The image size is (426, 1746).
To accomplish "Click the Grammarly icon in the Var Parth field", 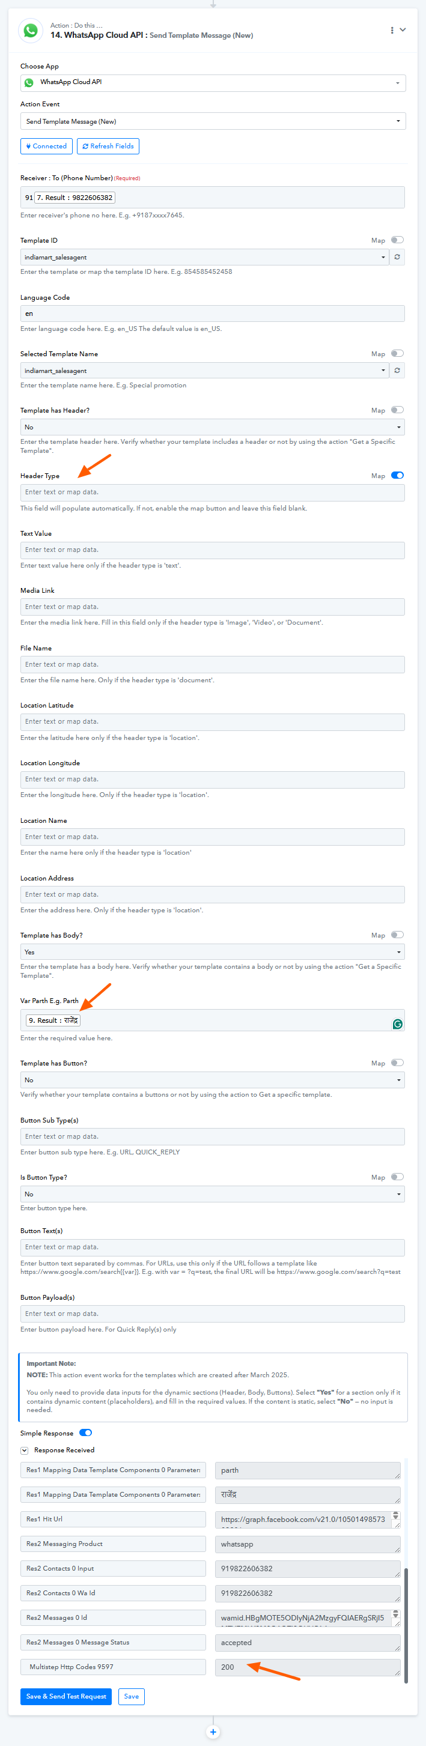I will 398,1024.
